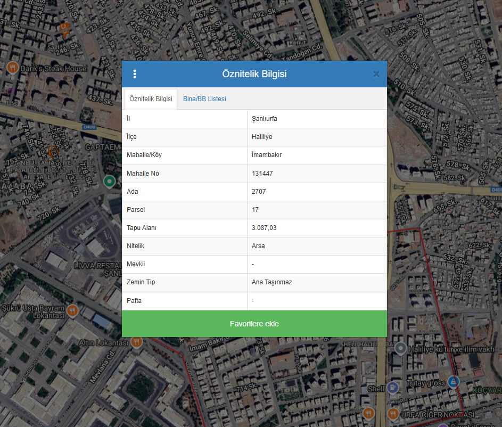
Task: Select the Şükrü Usta Bayram Lokantası marker
Action: point(73,310)
